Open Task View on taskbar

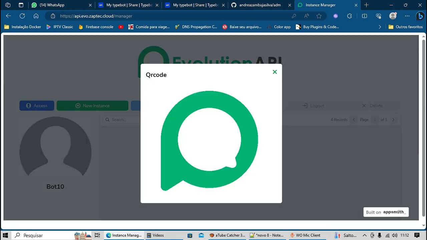pyautogui.click(x=97, y=235)
